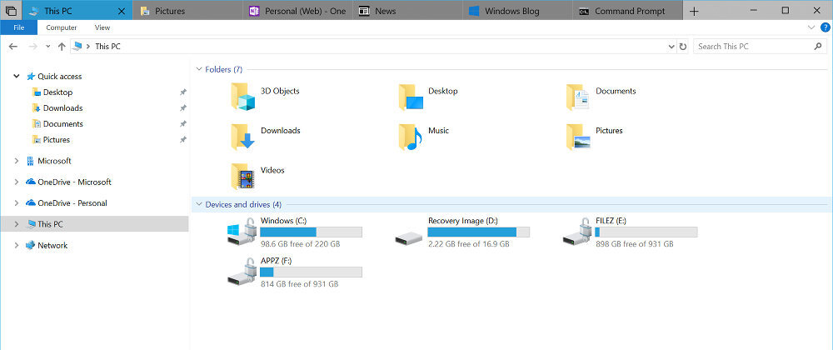This screenshot has height=350, width=833.
Task: Click the '814 GB free of 931 GB' text
Action: 300,284
